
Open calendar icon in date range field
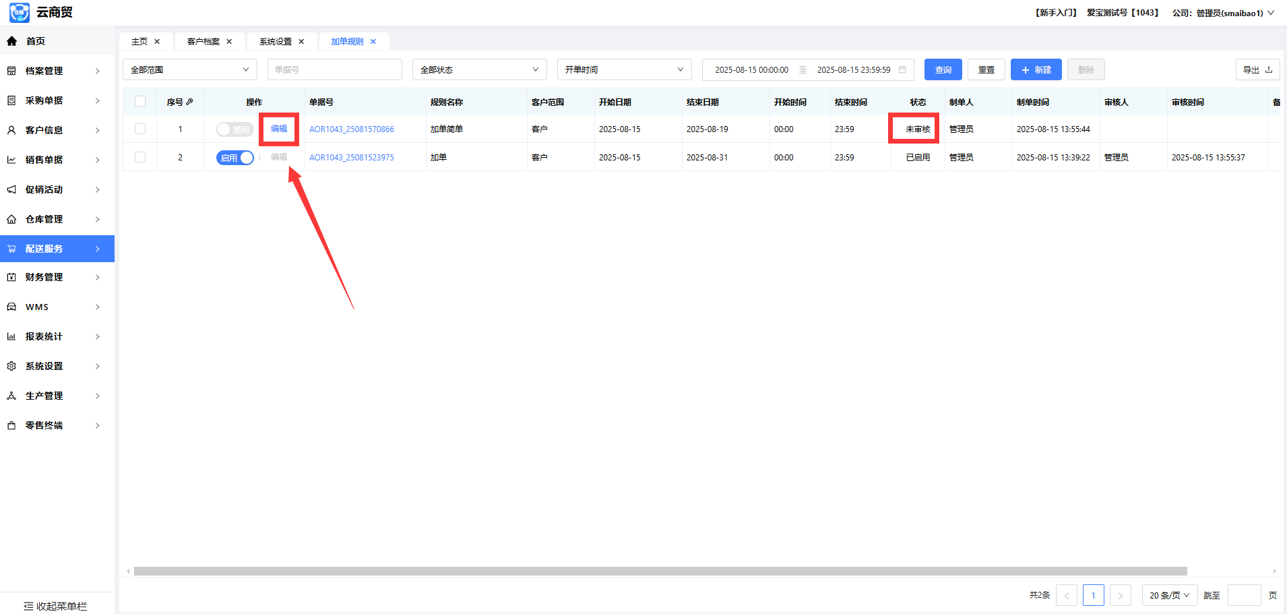(x=902, y=69)
